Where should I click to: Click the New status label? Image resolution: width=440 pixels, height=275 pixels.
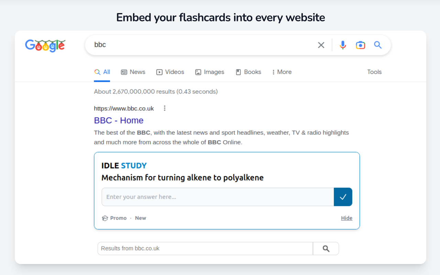click(x=141, y=218)
